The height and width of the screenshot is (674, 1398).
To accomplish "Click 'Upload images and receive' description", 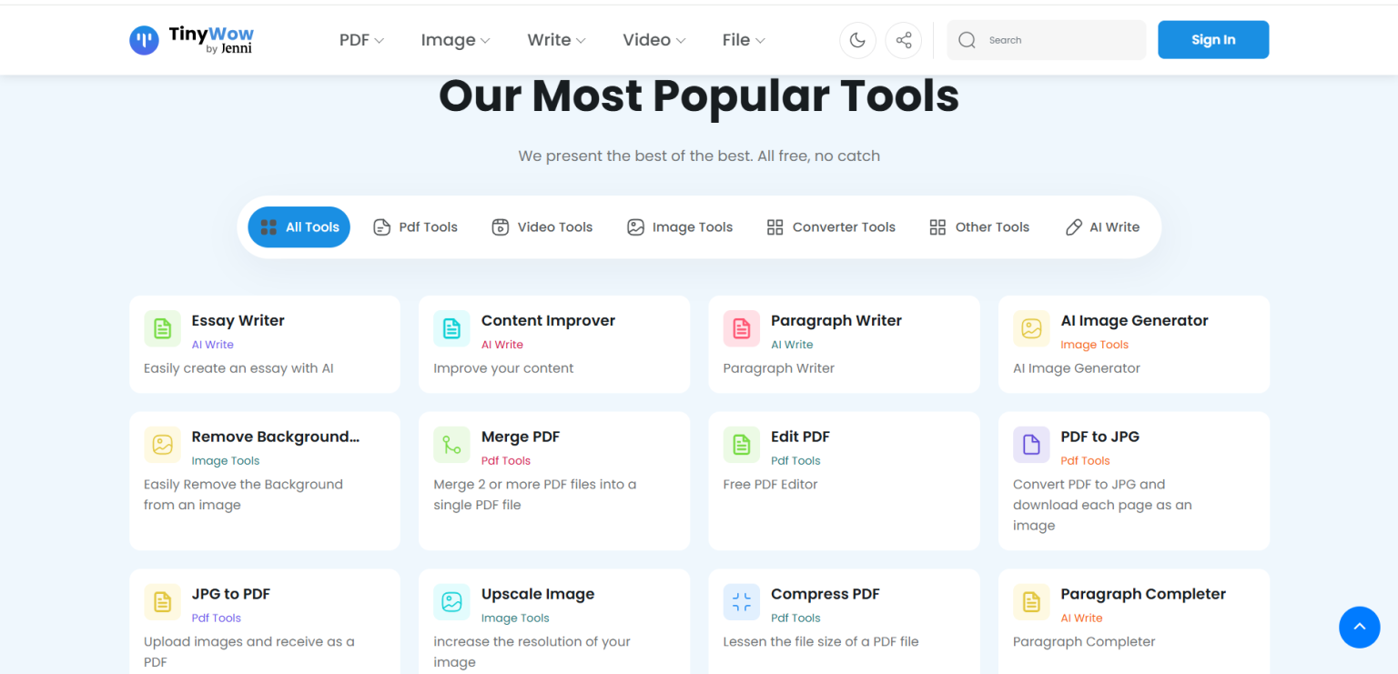I will 249,651.
